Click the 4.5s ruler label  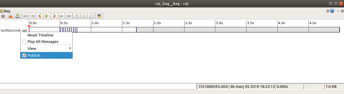tap(313, 23)
